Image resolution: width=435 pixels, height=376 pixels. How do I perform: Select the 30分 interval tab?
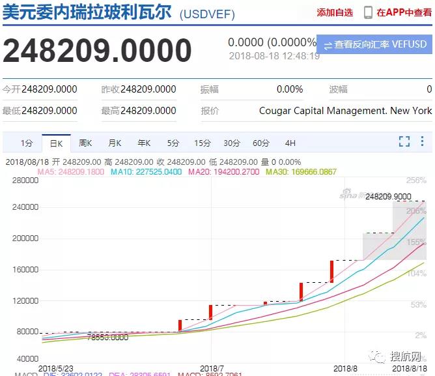click(231, 143)
